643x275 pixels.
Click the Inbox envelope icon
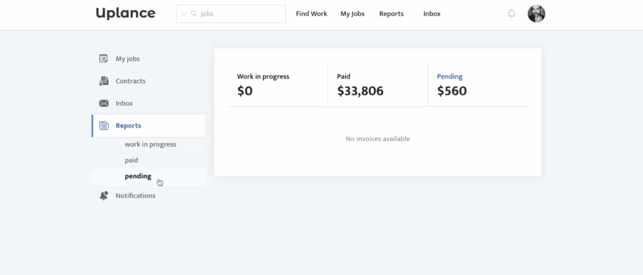pyautogui.click(x=104, y=103)
